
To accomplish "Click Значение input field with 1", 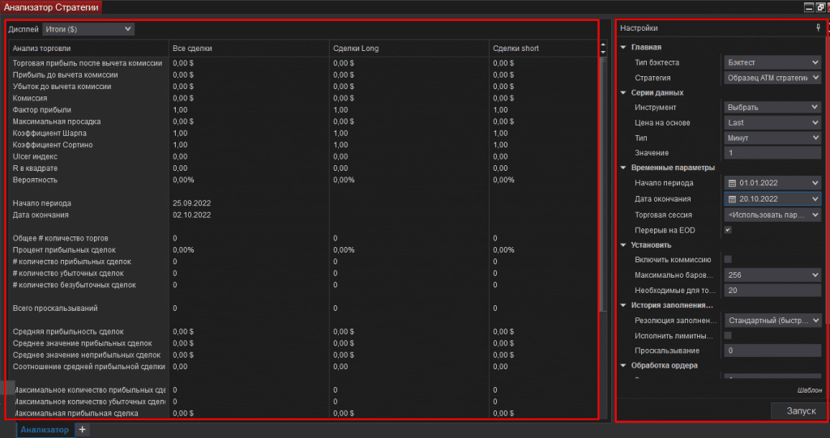I will (772, 153).
